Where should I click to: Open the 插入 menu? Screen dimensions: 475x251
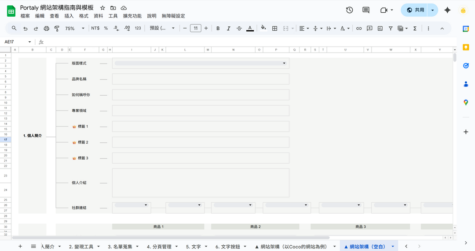tap(69, 16)
